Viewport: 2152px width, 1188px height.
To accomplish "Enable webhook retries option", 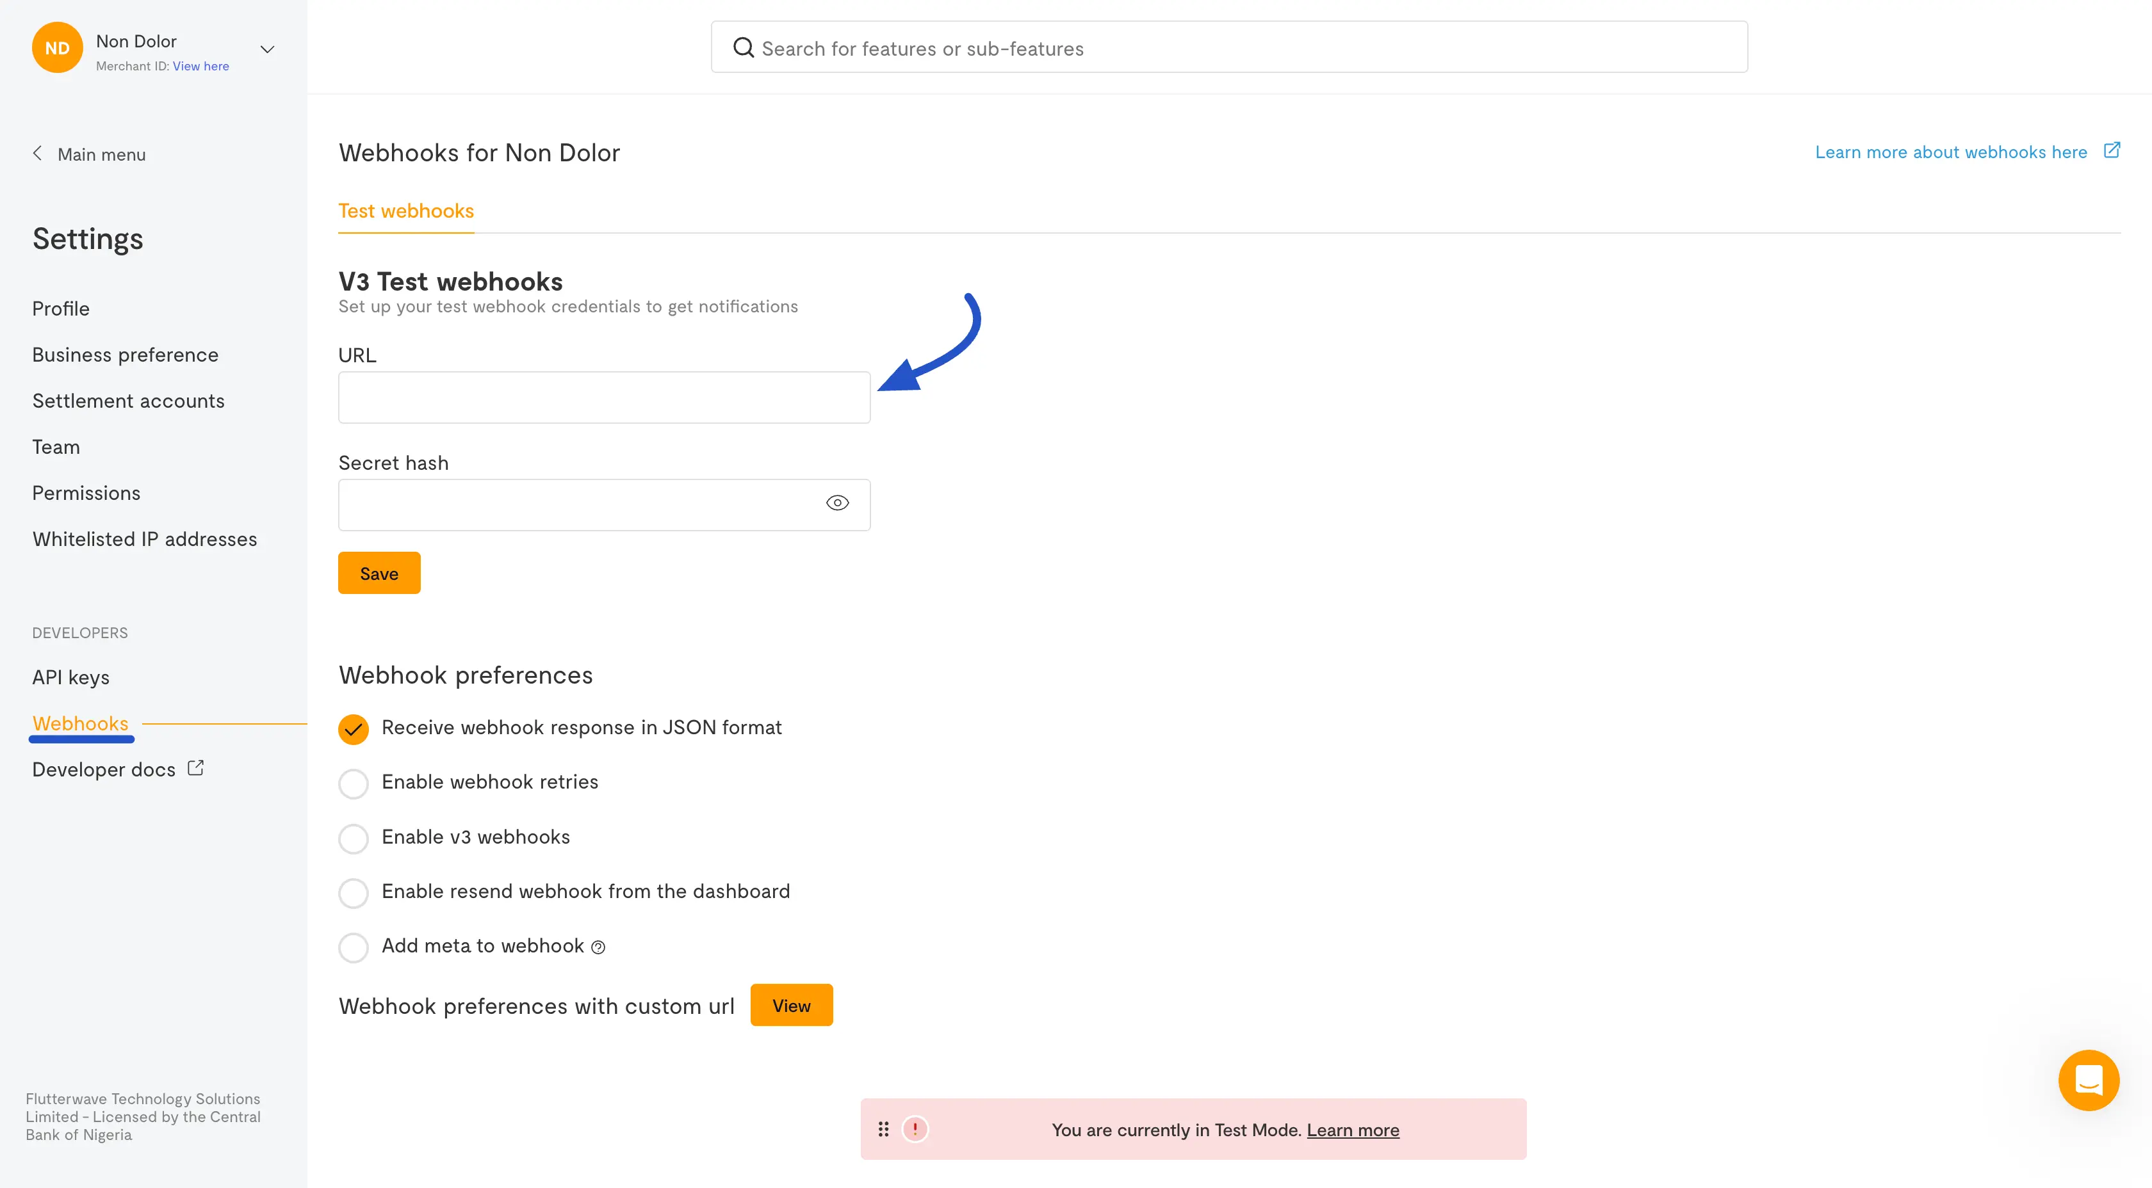I will [x=354, y=783].
